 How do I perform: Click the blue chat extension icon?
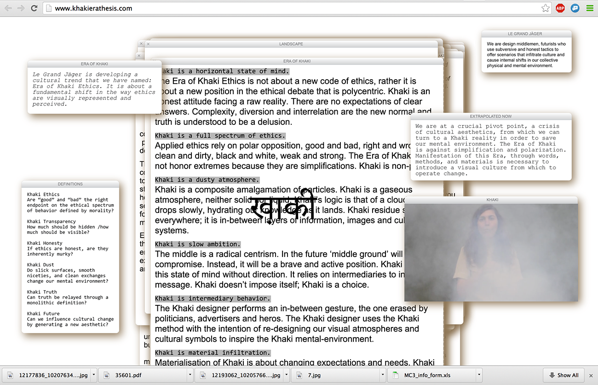(575, 8)
